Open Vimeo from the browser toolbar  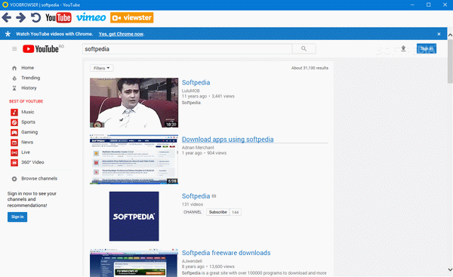(91, 17)
